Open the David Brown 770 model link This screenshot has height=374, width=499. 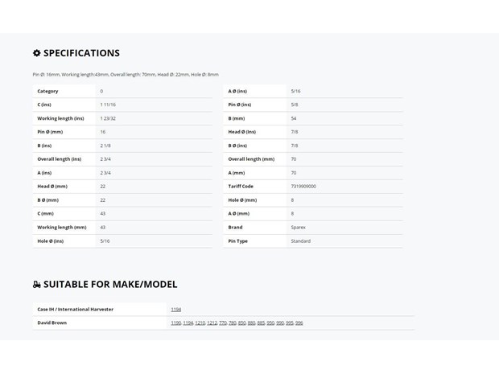tap(223, 323)
